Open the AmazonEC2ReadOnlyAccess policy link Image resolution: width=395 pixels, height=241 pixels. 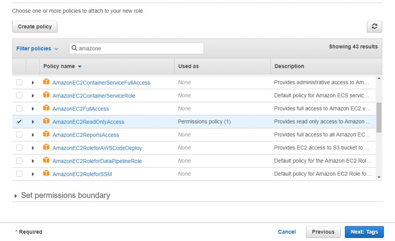tap(88, 122)
